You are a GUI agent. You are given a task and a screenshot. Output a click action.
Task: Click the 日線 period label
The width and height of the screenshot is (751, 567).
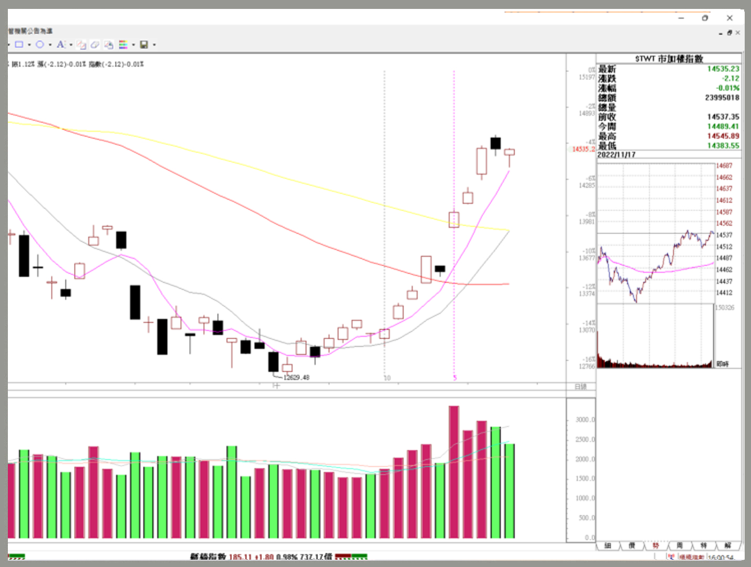pos(580,386)
